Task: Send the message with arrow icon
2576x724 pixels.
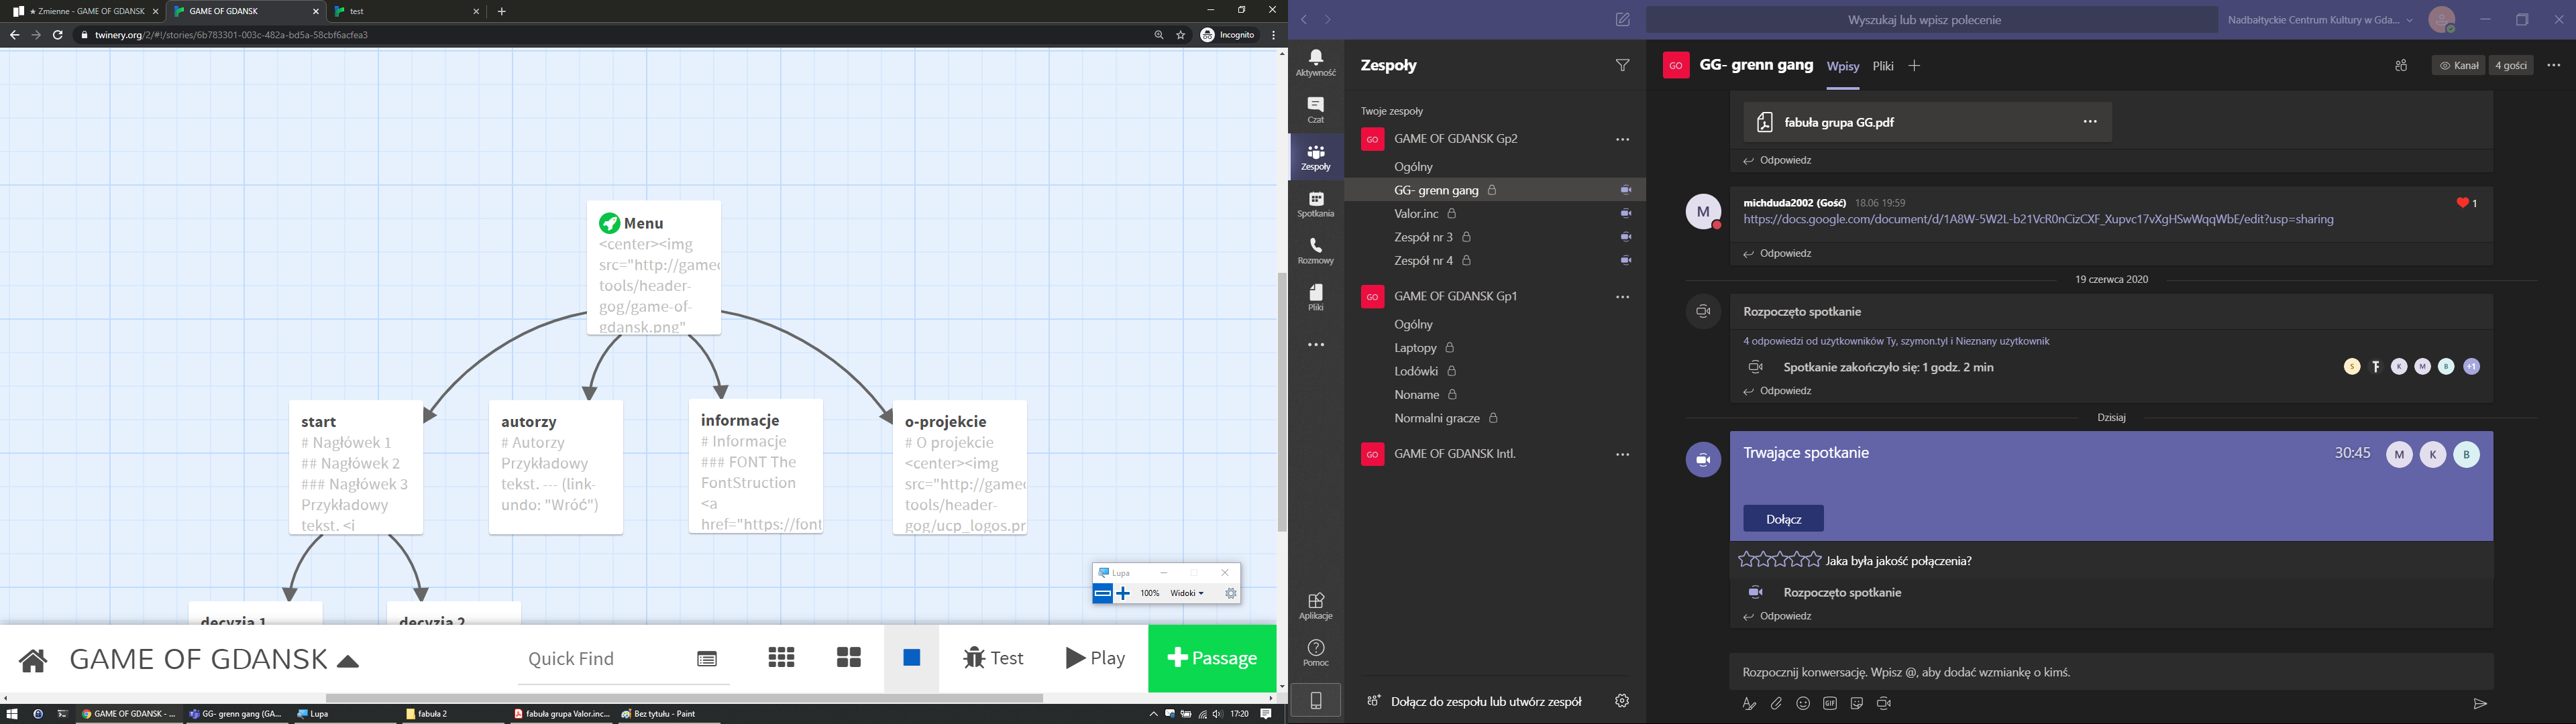Action: tap(2480, 704)
